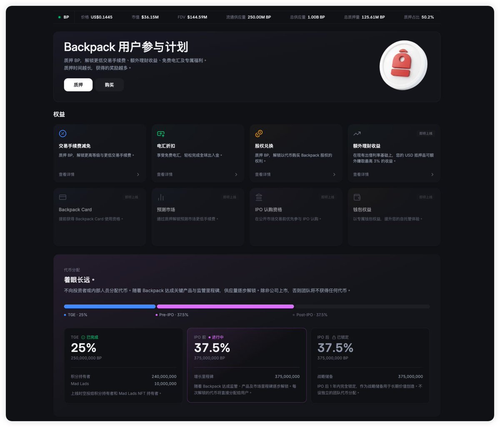Click the 额外理财收益 card title
This screenshot has height=427, width=500.
click(367, 146)
